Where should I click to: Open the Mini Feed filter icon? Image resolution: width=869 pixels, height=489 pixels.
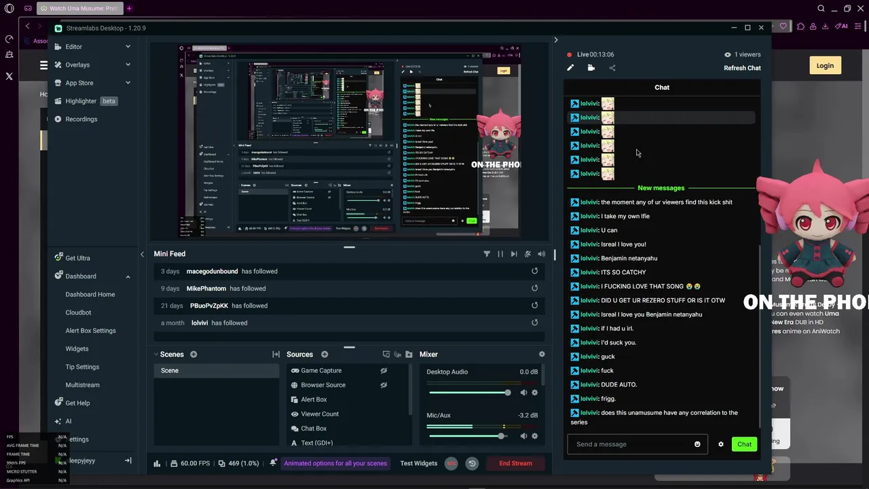(x=487, y=254)
